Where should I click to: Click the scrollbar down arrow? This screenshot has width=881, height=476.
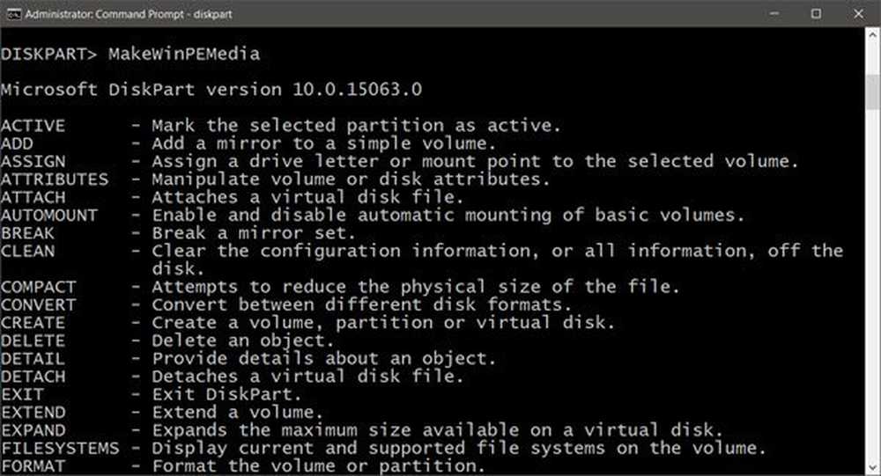pos(872,467)
